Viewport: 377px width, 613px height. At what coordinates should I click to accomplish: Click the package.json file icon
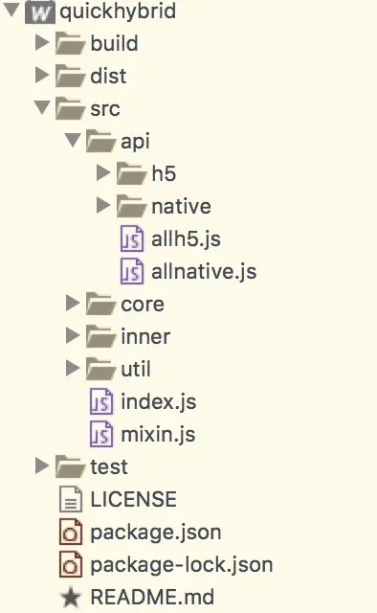click(71, 532)
